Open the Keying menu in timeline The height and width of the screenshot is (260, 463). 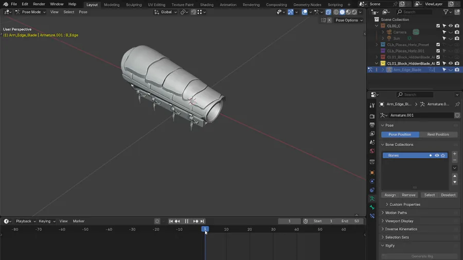(46, 221)
